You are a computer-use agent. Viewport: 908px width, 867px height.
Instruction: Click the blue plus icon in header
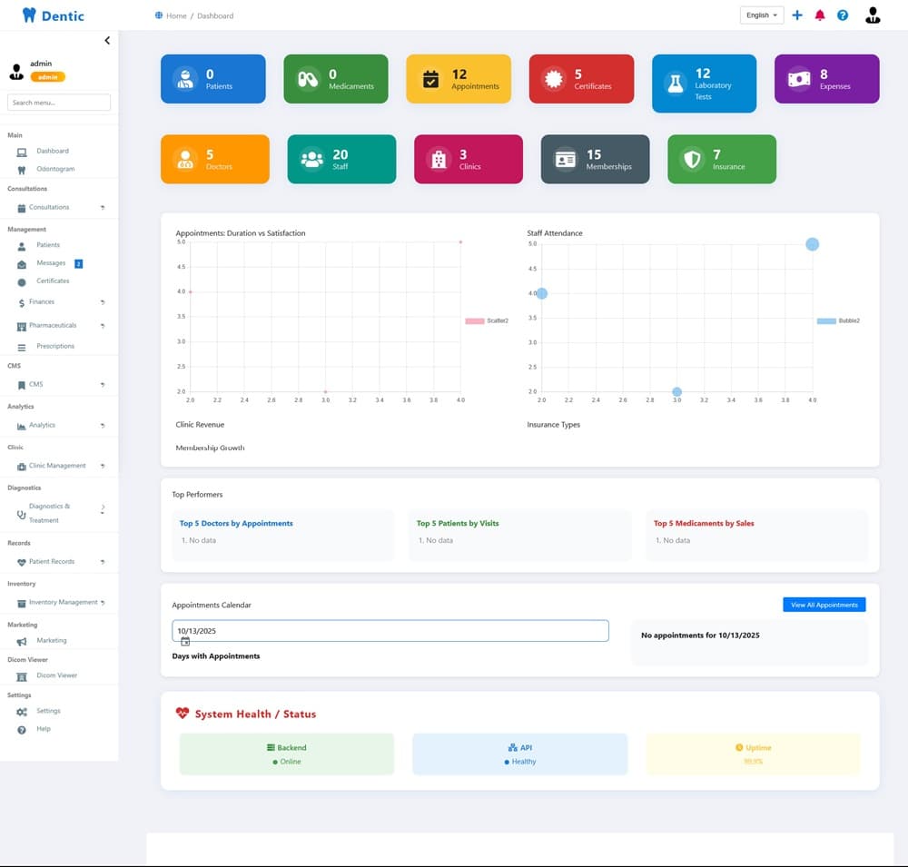(797, 15)
